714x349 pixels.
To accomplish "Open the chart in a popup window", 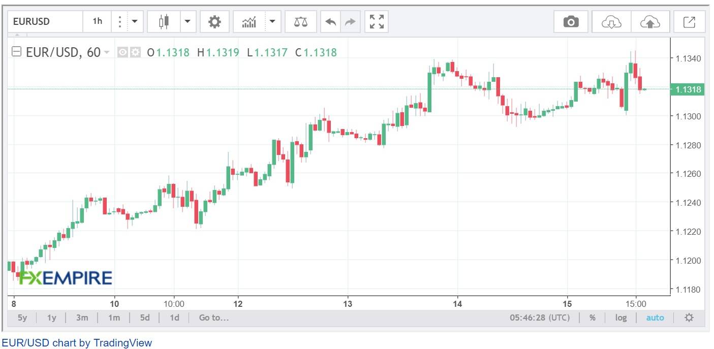I will pyautogui.click(x=689, y=22).
